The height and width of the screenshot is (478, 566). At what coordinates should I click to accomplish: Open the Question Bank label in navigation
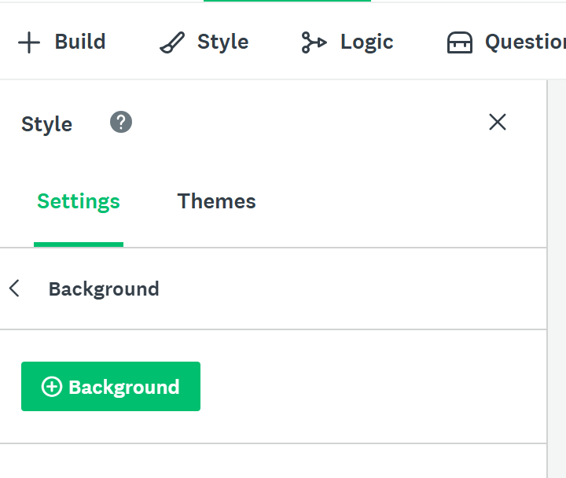(x=524, y=42)
